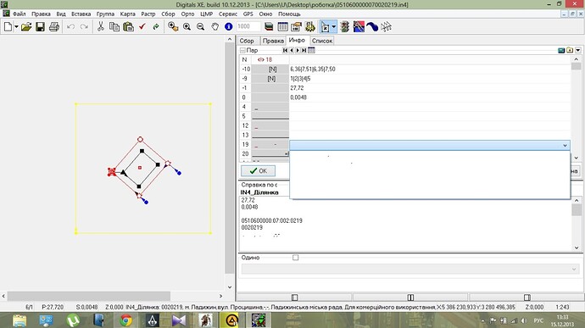Click the blue curve tool icon

[372, 27]
